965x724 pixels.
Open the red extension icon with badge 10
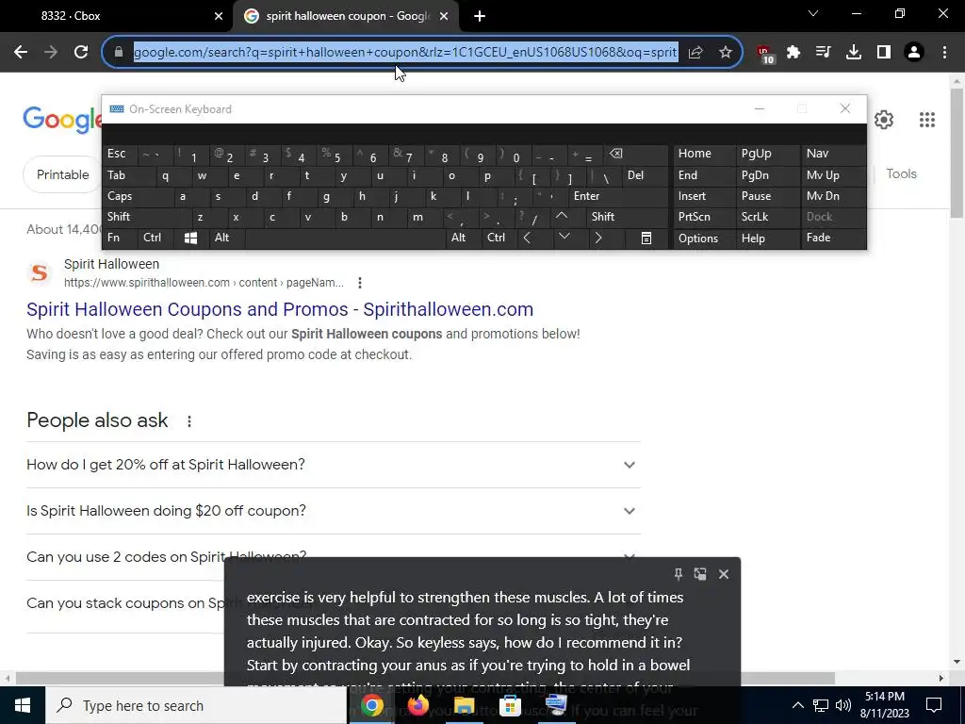pyautogui.click(x=765, y=54)
